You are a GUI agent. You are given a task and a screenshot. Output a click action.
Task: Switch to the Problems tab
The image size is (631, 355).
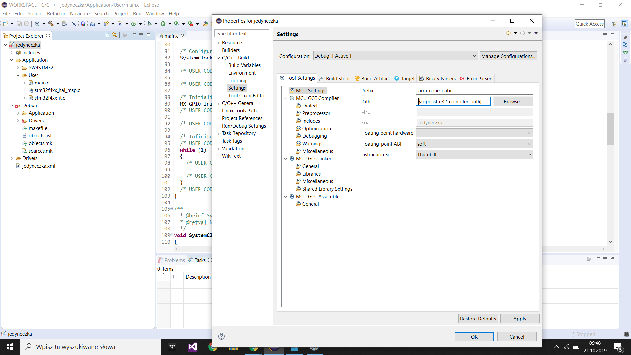(x=172, y=260)
